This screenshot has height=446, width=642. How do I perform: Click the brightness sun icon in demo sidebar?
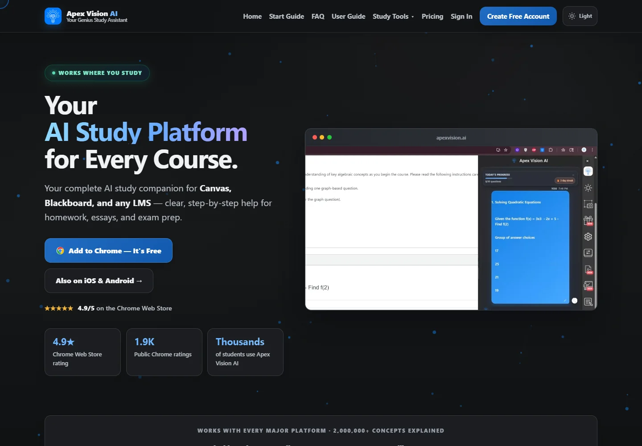[x=588, y=188]
